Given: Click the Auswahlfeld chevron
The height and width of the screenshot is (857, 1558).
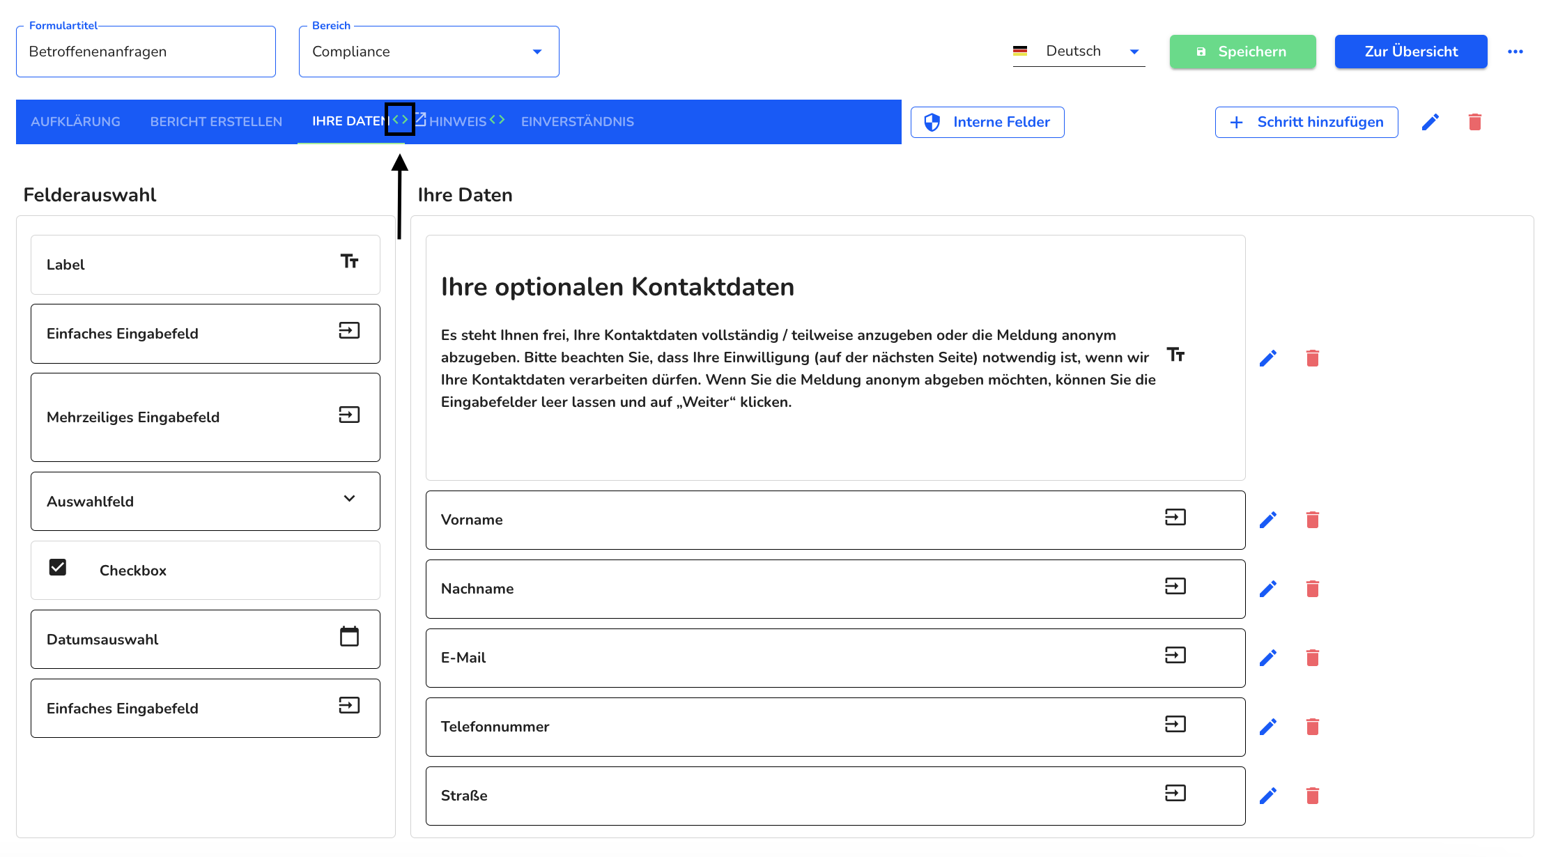Looking at the screenshot, I should 349,498.
